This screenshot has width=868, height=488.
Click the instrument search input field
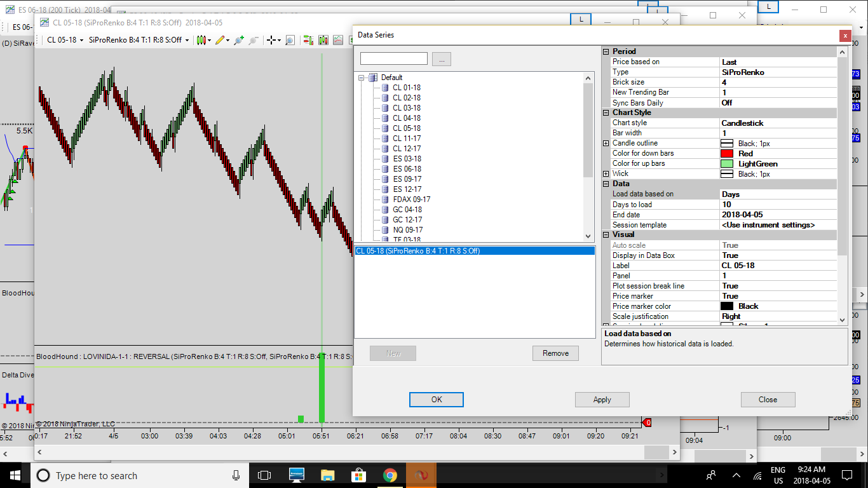tap(394, 58)
